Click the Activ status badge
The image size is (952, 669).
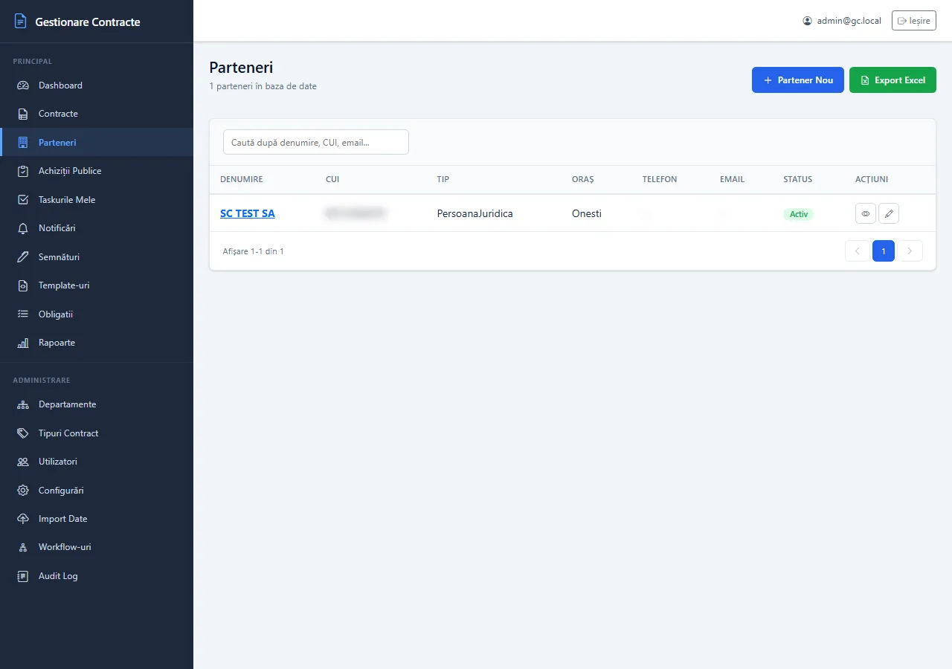[799, 214]
